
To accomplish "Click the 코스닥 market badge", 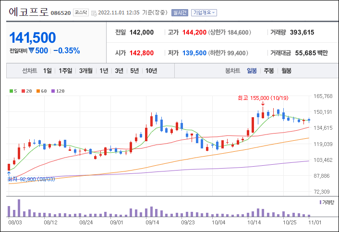I will pos(81,12).
